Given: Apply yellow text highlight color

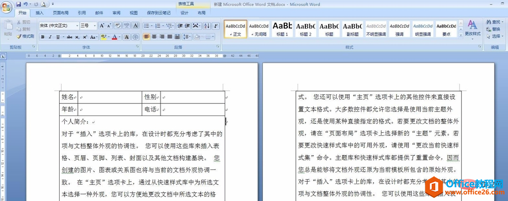Looking at the screenshot, I should tap(103, 37).
